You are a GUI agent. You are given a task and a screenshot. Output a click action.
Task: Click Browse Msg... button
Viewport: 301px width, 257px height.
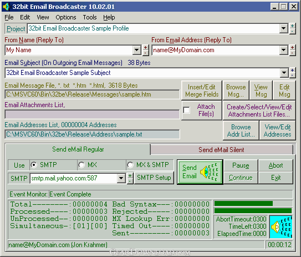click(236, 90)
